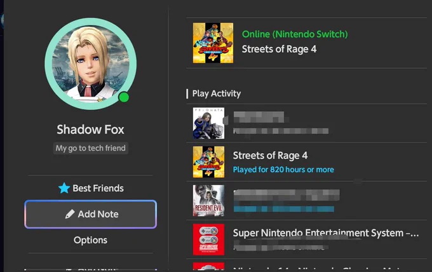
Task: Select the Best Friends label
Action: 98,188
